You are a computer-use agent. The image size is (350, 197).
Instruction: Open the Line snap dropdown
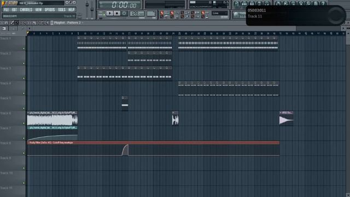(220, 13)
